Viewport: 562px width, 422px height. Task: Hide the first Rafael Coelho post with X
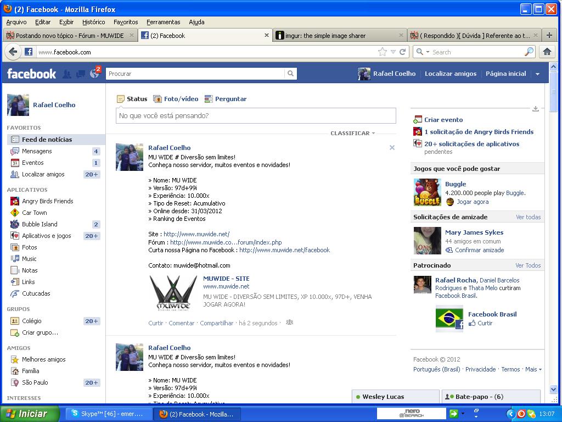[392, 147]
